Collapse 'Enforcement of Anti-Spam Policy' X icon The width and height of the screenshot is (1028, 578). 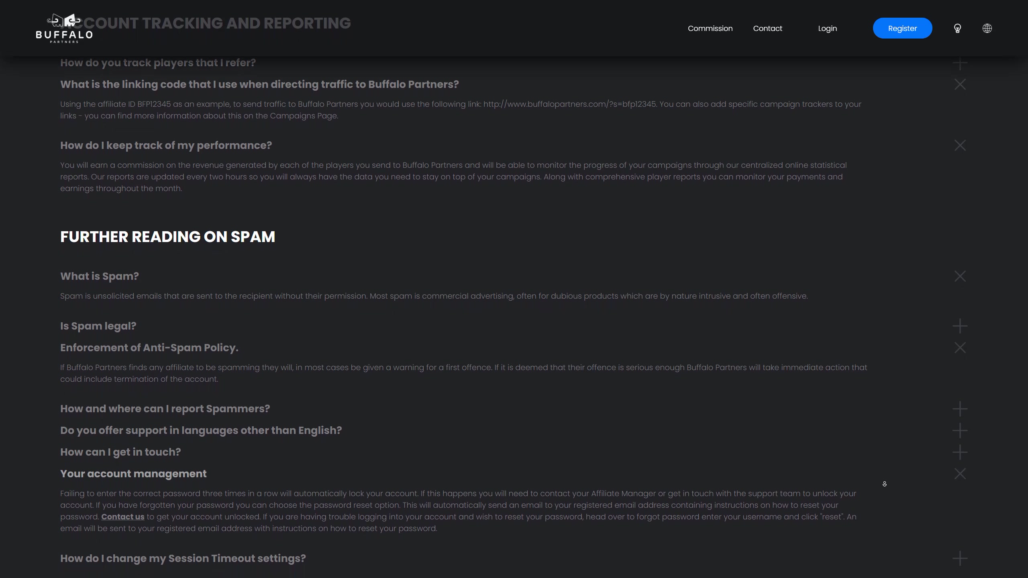point(960,348)
